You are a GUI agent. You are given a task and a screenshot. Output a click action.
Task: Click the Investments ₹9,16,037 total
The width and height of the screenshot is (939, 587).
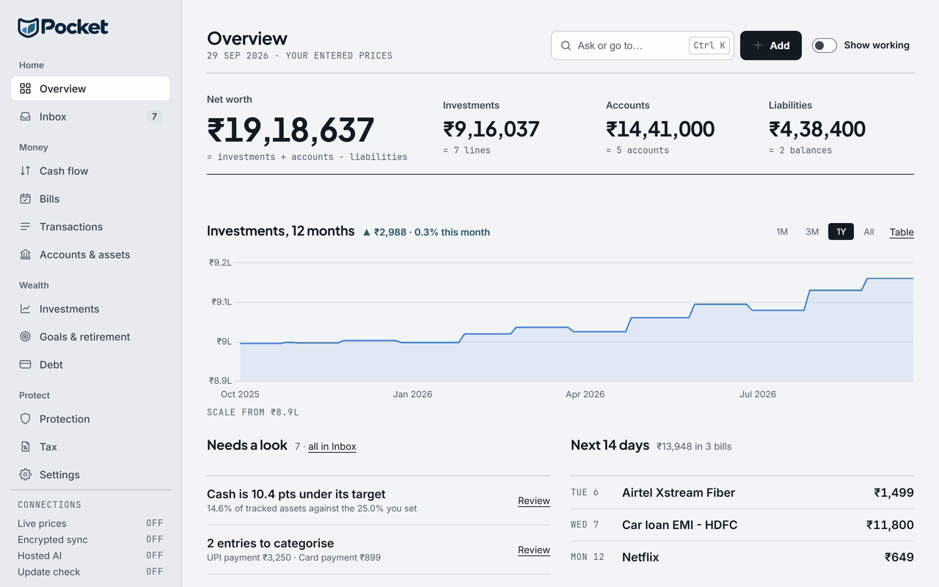tap(492, 129)
